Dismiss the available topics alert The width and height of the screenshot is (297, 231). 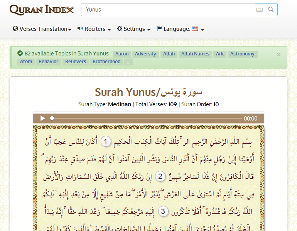click(278, 55)
